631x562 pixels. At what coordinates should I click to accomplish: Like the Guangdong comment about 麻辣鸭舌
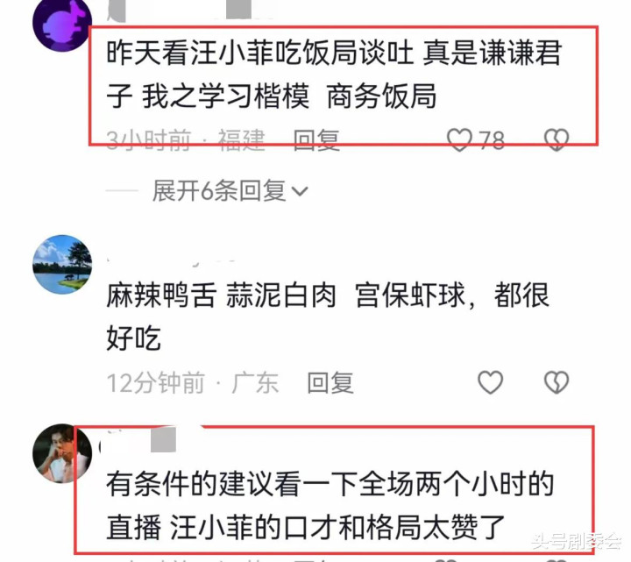(490, 382)
